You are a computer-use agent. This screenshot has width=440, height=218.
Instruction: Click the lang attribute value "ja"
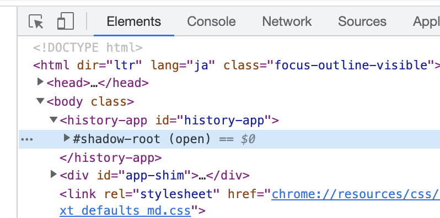[x=201, y=65]
